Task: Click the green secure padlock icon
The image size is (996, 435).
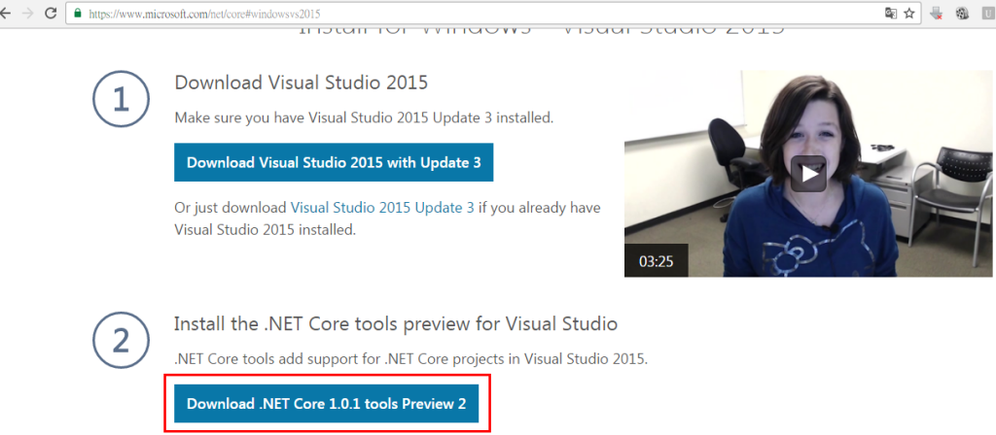Action: (x=77, y=15)
